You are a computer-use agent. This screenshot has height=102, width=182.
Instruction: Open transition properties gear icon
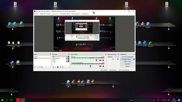118,59
